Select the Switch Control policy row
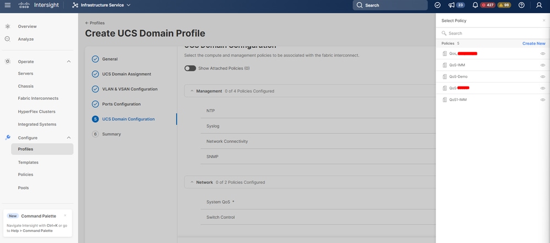The height and width of the screenshot is (243, 550). [x=319, y=217]
